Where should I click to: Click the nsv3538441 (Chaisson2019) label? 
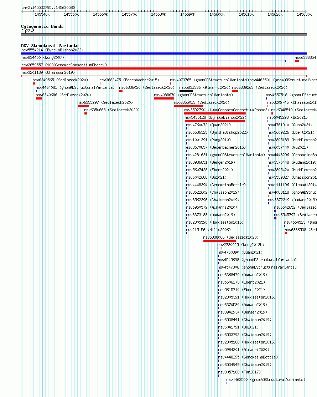pos(245,320)
